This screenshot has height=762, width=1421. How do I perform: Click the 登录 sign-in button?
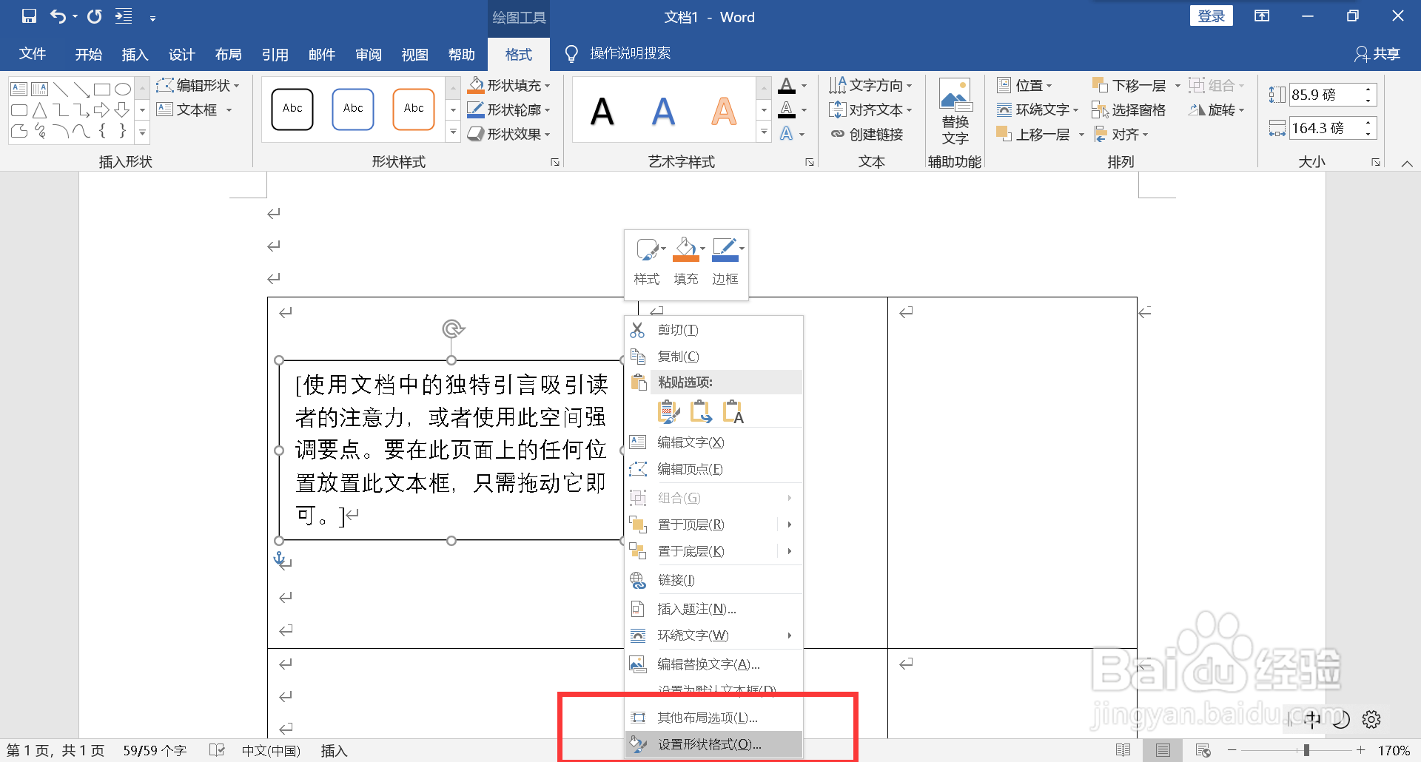1212,15
